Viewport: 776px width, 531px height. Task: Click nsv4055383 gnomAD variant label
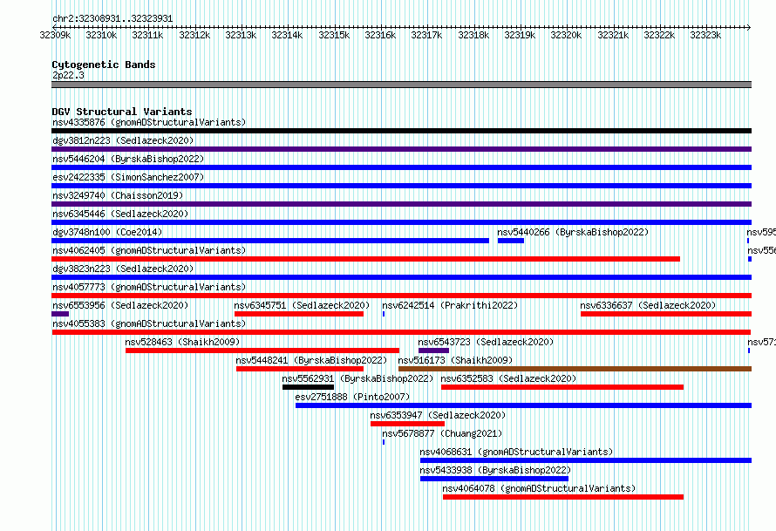149,323
